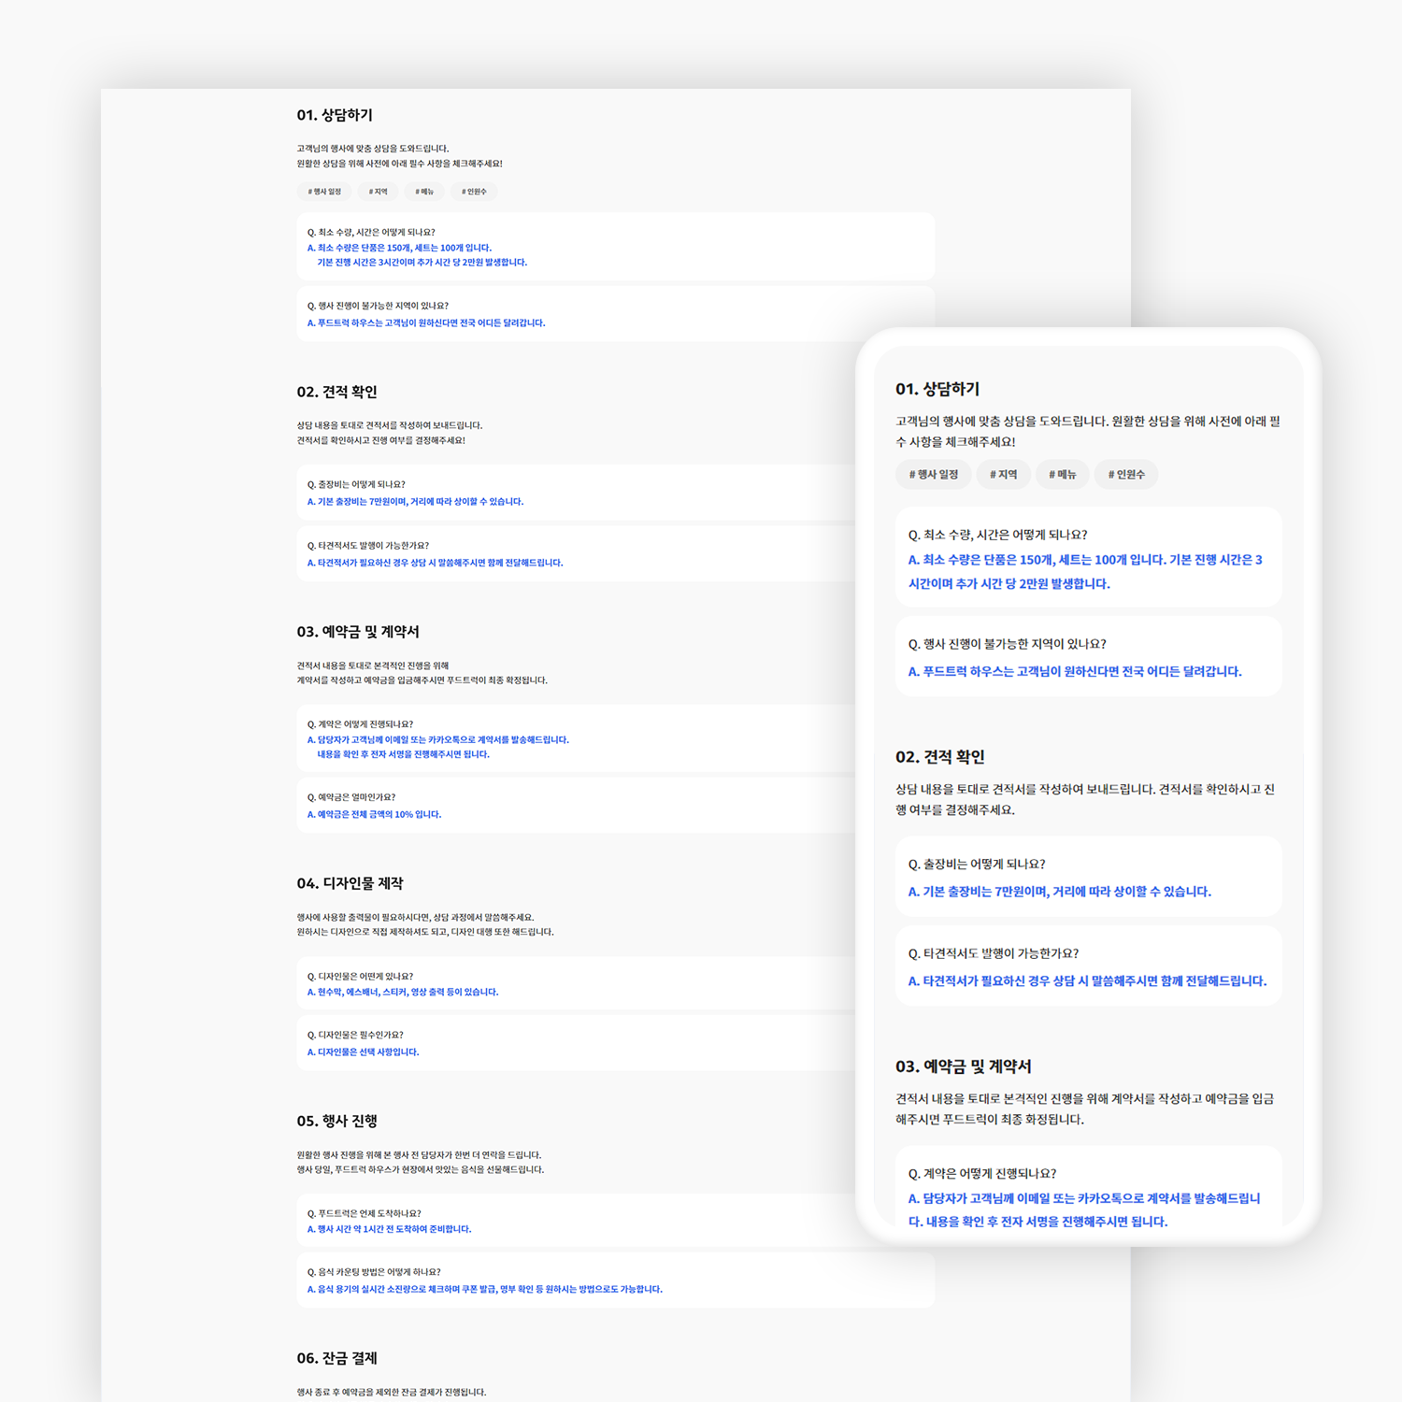Click the '# 메뉴' tag on desktop page
1402x1402 pixels.
(x=424, y=192)
